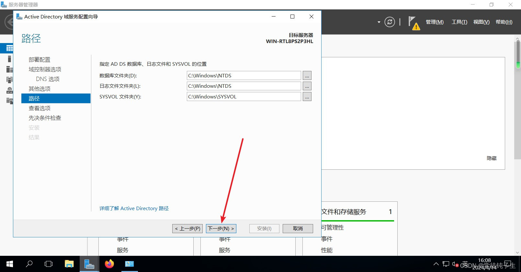Open the 工具(T) menu
The height and width of the screenshot is (272, 521).
(459, 22)
